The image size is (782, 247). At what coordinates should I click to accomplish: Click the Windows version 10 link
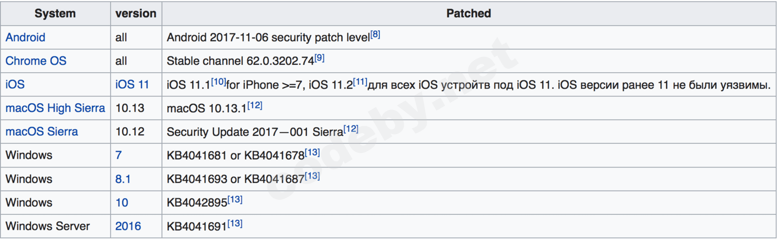tap(122, 203)
